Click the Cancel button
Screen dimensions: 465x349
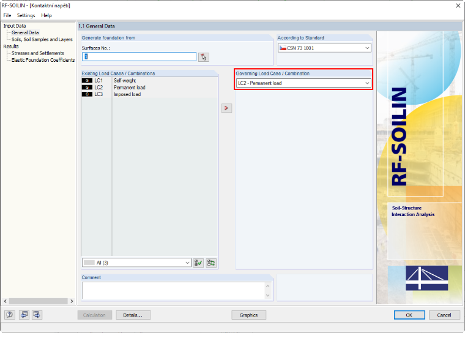[444, 315]
